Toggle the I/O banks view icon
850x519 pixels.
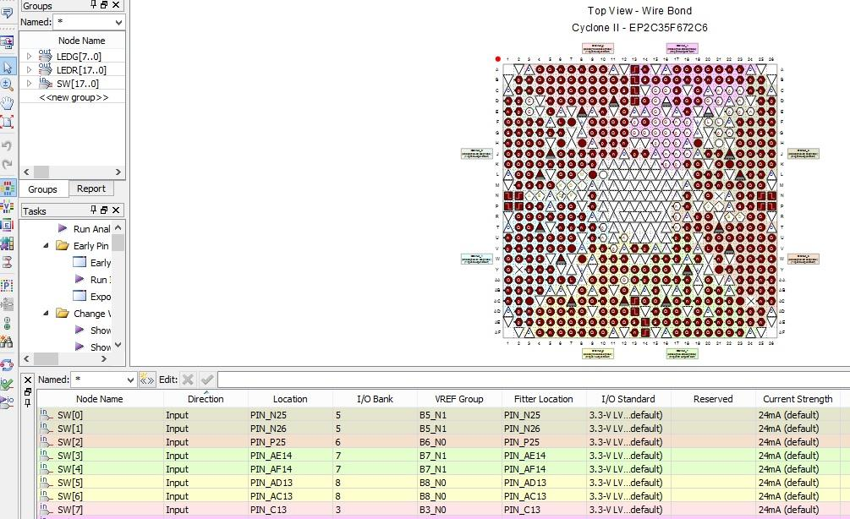pos(7,188)
